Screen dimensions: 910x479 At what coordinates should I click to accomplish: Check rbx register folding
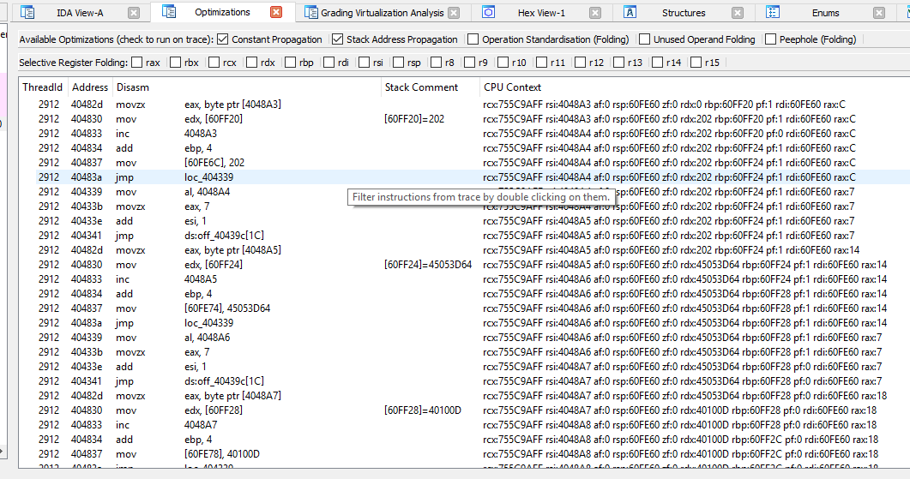coord(175,62)
